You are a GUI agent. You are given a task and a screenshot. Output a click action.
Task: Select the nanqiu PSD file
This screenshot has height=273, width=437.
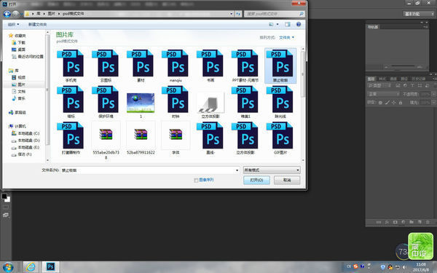click(x=176, y=66)
